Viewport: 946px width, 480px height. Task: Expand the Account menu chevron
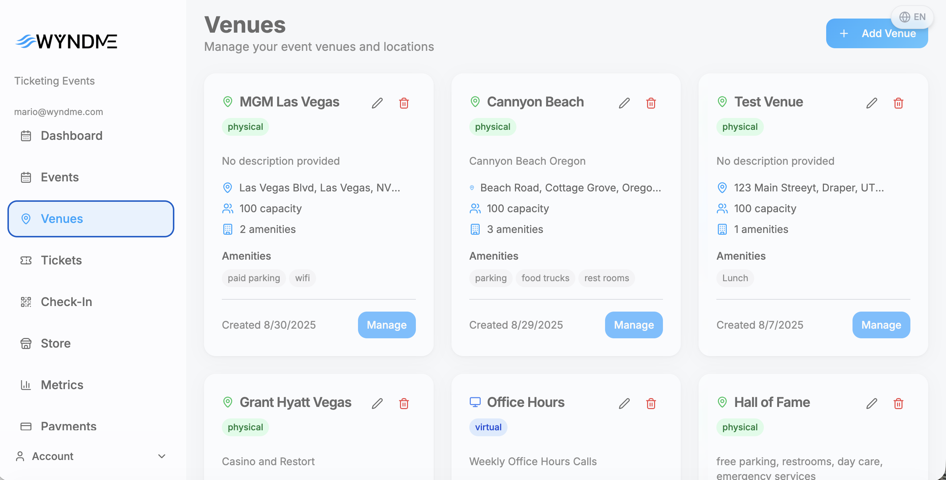[162, 456]
